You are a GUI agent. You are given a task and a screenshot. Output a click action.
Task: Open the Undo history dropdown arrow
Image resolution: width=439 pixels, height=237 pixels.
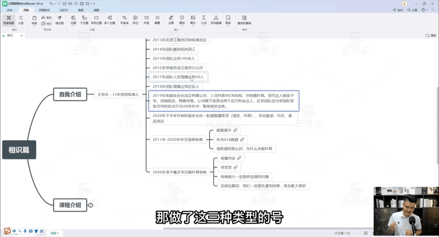pos(54,4)
